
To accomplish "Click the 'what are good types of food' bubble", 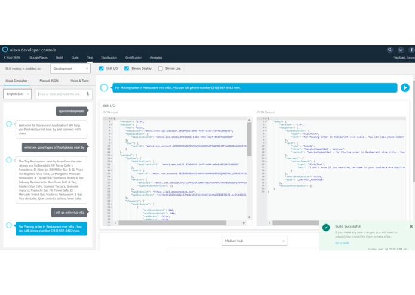I will pyautogui.click(x=54, y=147).
